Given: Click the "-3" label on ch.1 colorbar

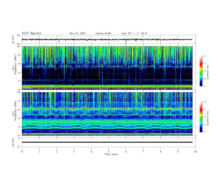Looking at the screenshot, I should tap(205, 56).
